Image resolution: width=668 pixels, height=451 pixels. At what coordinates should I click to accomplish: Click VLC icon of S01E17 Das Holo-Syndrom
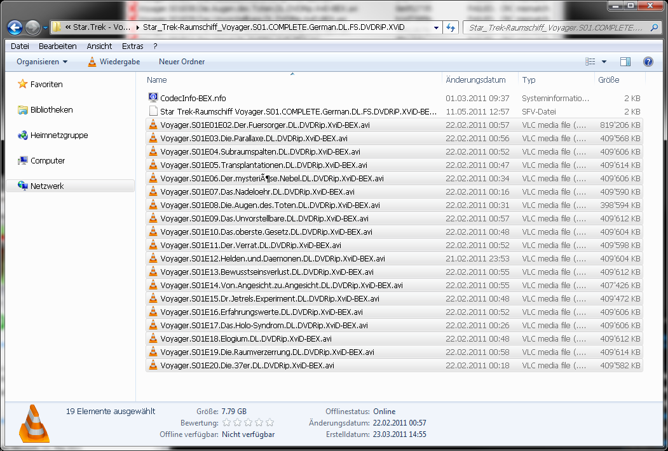coord(153,325)
